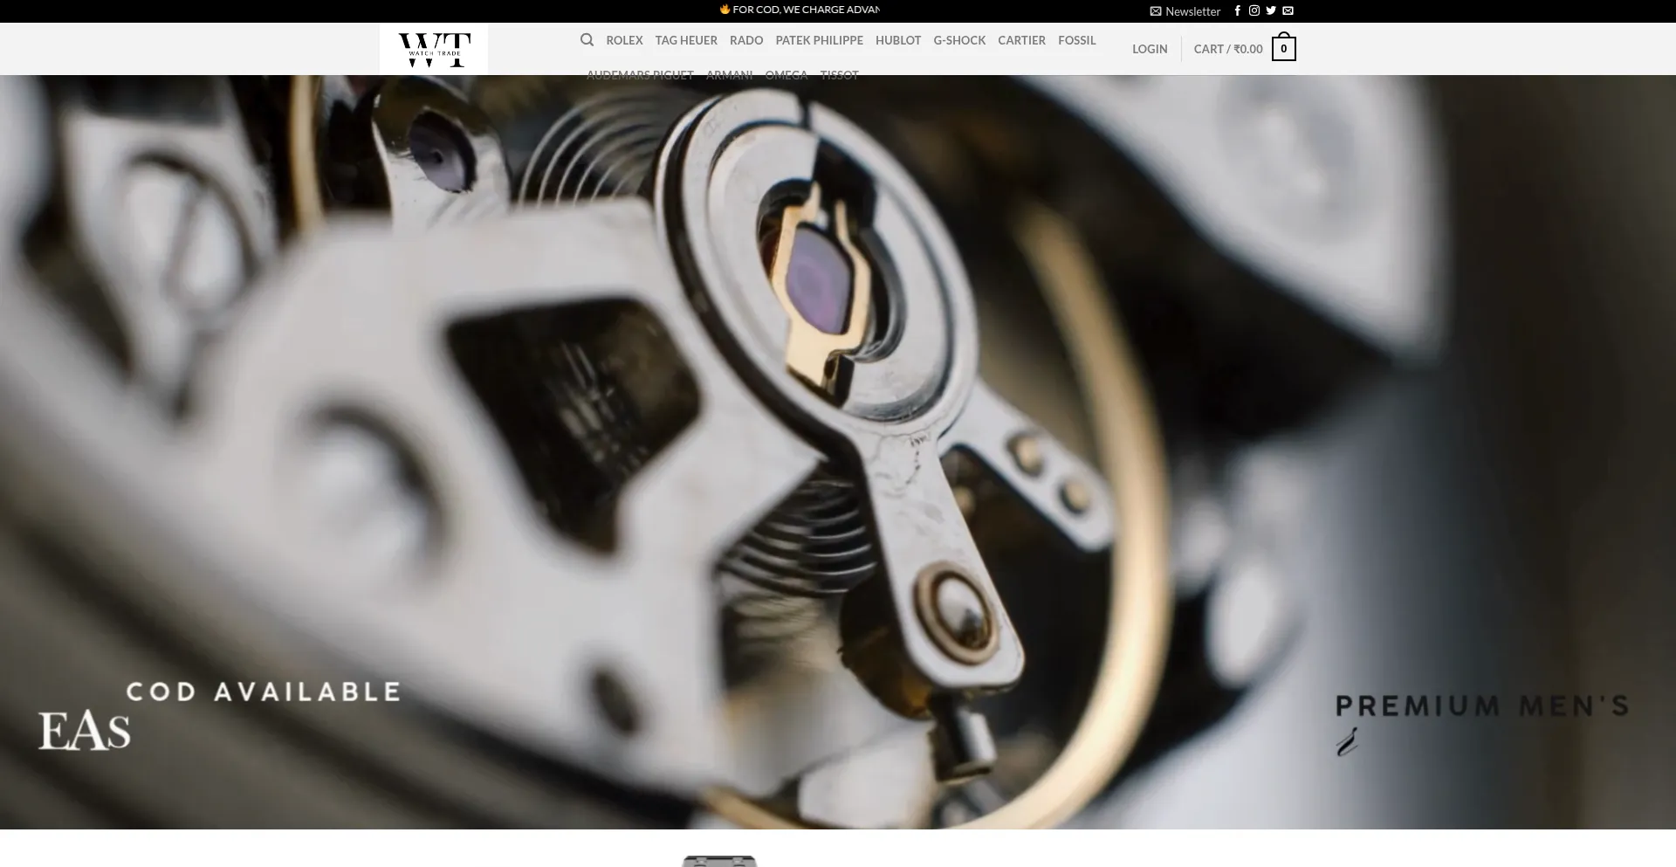The width and height of the screenshot is (1676, 867).
Task: View cart total ₹0.00 link
Action: pos(1227,49)
